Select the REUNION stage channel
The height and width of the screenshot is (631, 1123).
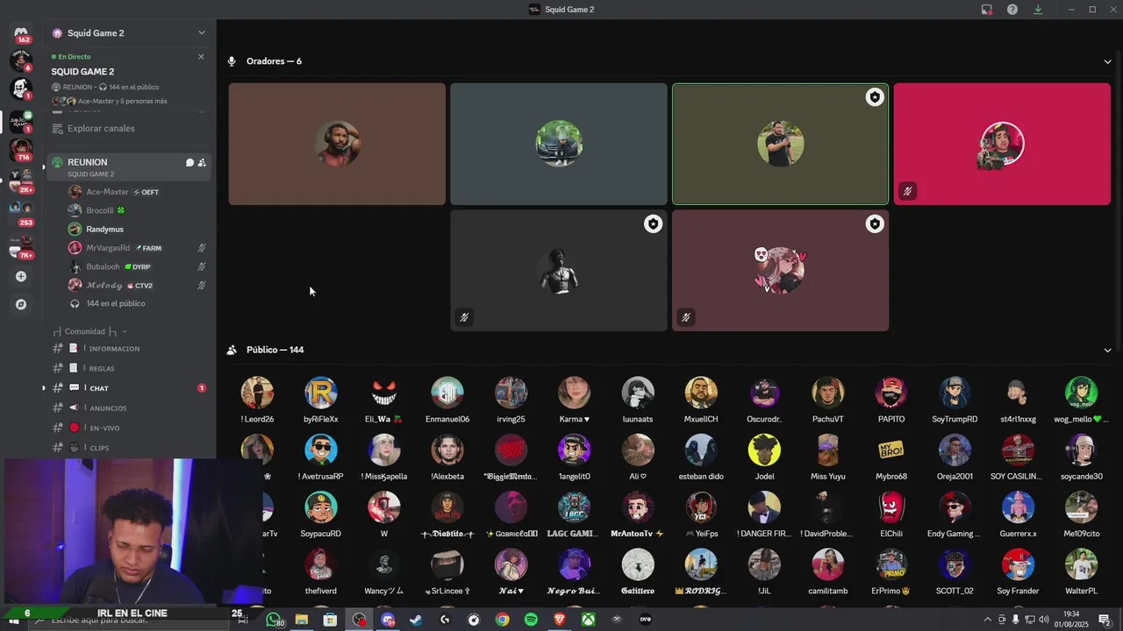(129, 167)
